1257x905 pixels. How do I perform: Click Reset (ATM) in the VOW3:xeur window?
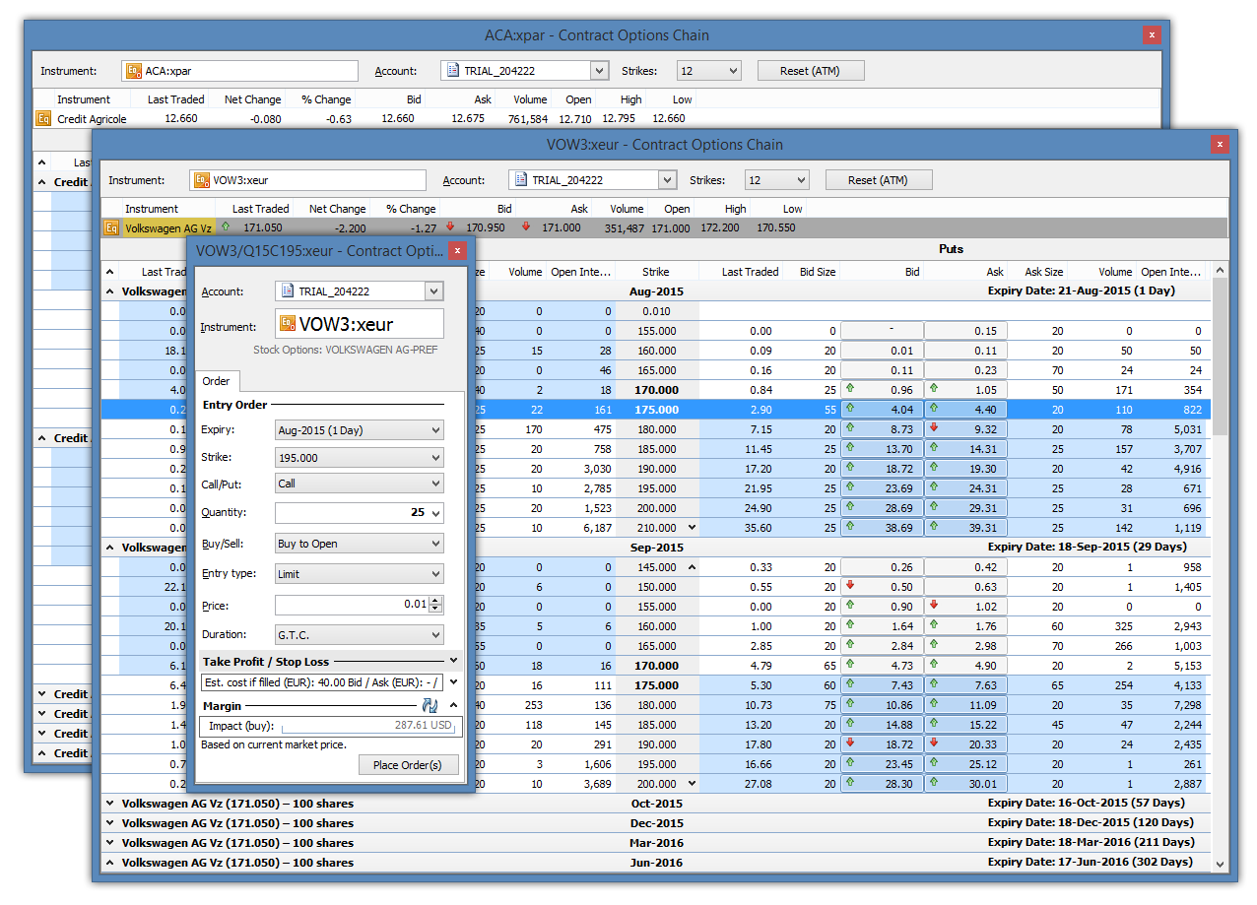pyautogui.click(x=878, y=180)
